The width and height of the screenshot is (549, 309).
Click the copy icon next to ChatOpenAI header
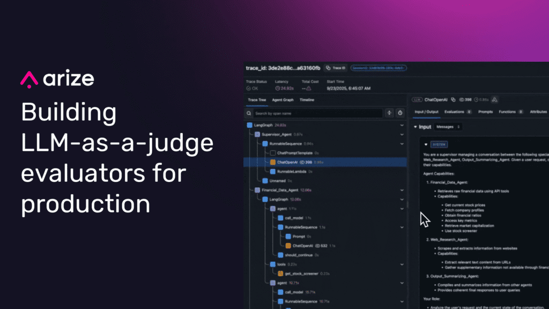pos(453,100)
